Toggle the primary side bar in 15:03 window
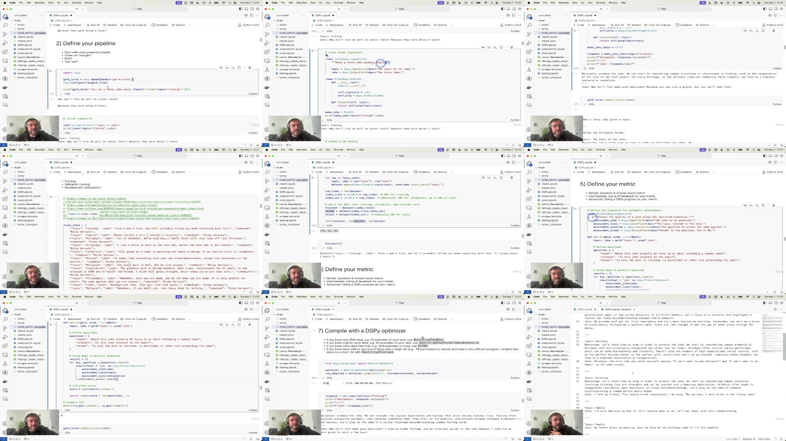Screen dimensions: 786x441 503,303
